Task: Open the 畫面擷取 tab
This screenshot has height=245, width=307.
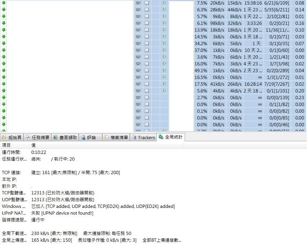Action: click(65, 138)
